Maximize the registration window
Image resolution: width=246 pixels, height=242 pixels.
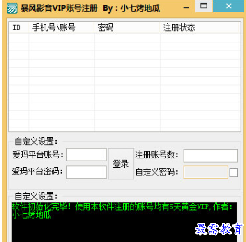[204, 6]
